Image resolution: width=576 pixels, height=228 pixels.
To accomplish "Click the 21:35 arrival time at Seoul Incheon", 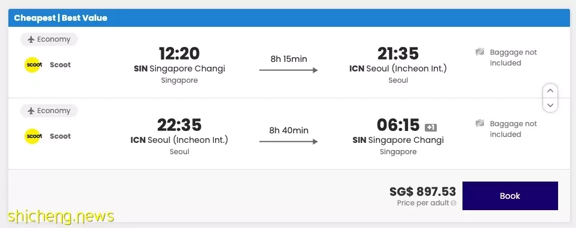I will 398,54.
